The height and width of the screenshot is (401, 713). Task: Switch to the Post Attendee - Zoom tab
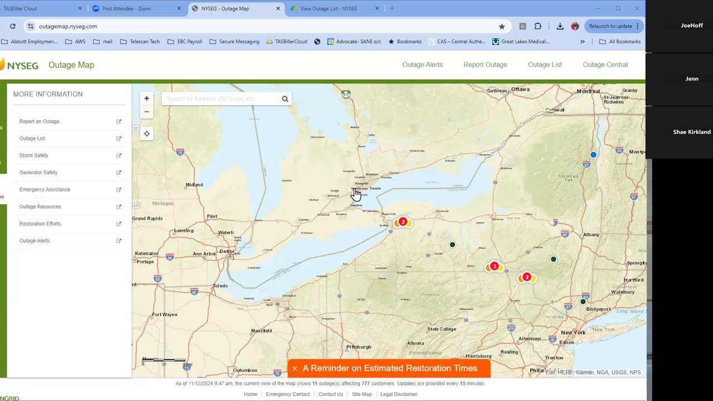(136, 8)
